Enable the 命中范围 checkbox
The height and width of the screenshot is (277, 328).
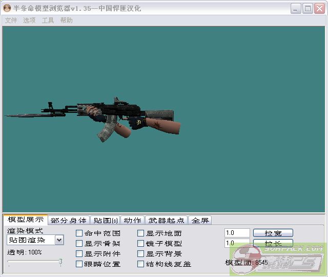tap(79, 233)
